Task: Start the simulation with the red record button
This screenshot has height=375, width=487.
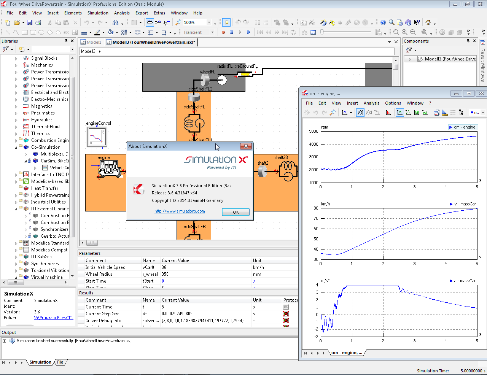Action: click(x=223, y=32)
